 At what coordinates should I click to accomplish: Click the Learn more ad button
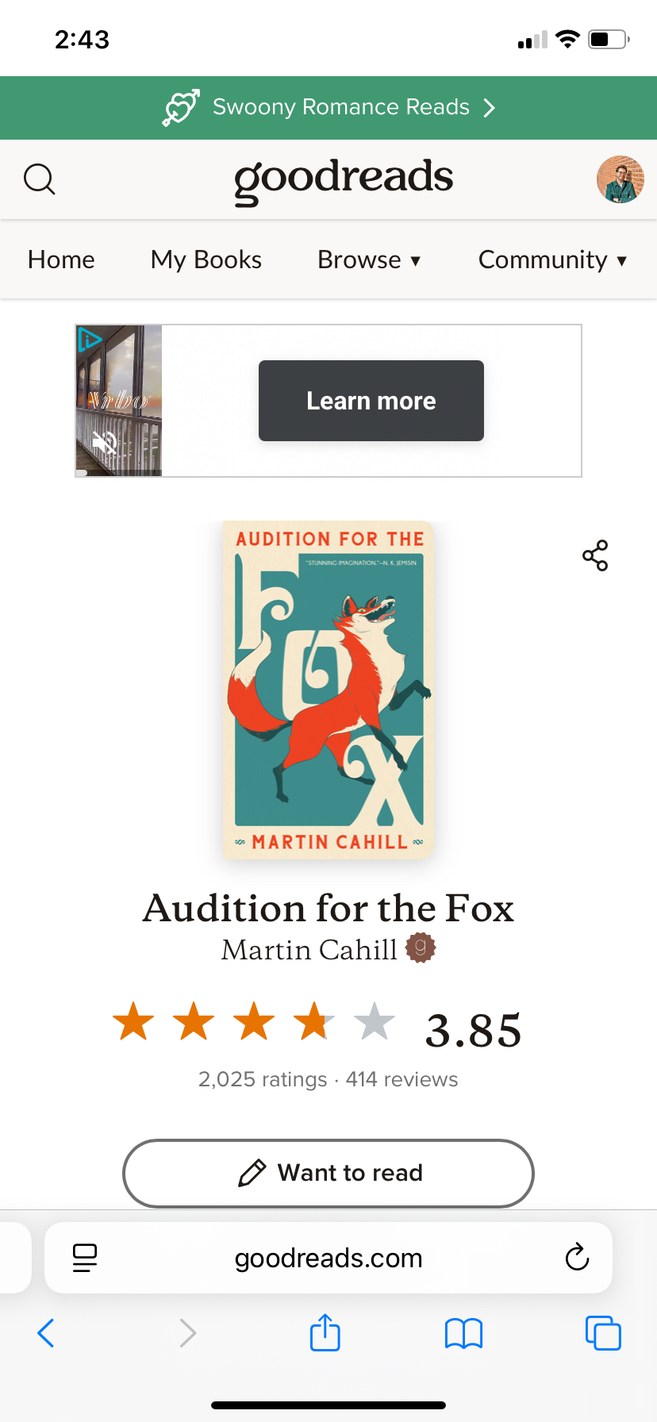371,401
